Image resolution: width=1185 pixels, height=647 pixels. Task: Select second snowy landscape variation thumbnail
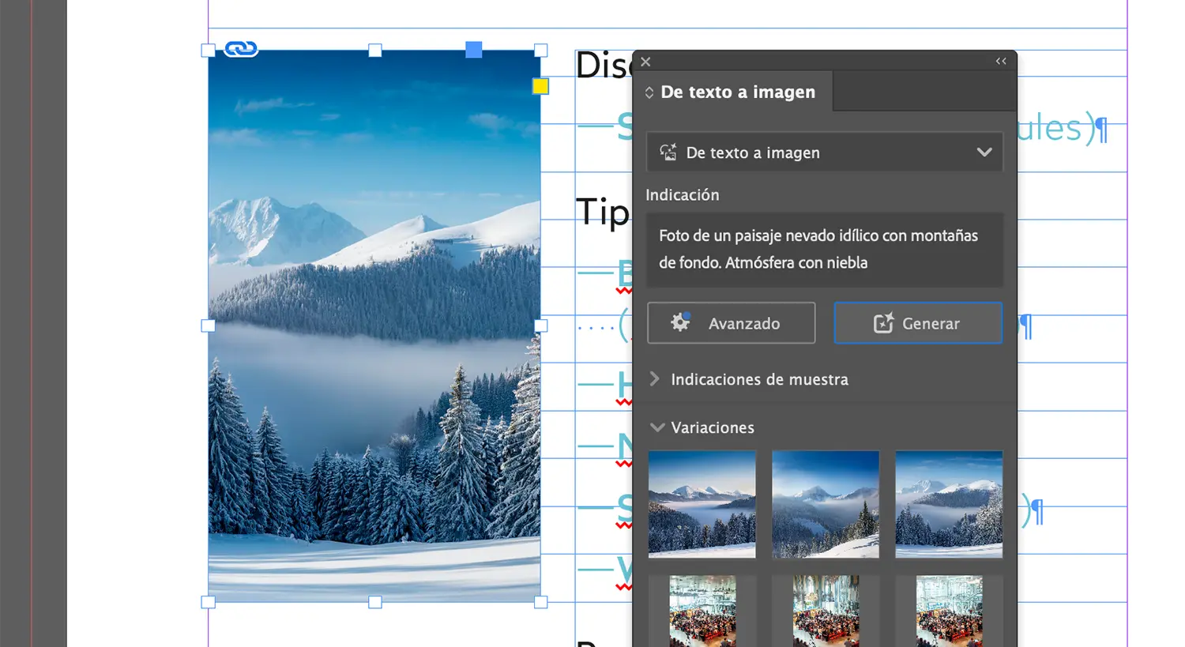(825, 504)
